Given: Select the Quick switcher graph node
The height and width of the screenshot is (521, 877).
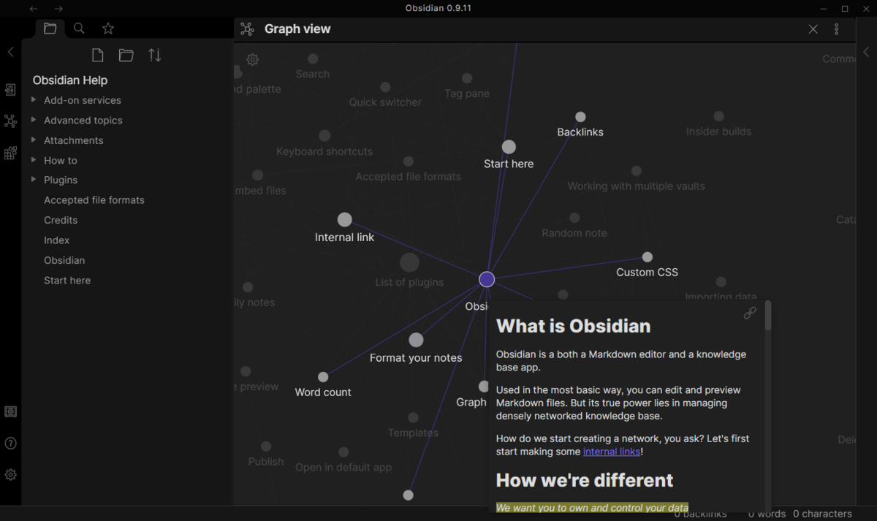Looking at the screenshot, I should (x=385, y=86).
